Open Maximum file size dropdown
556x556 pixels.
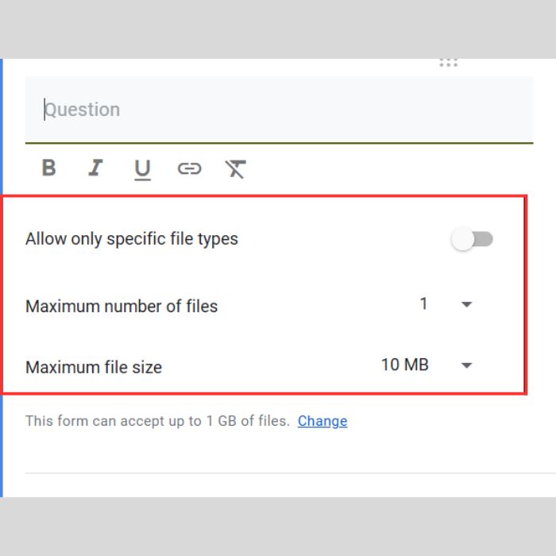pos(467,365)
